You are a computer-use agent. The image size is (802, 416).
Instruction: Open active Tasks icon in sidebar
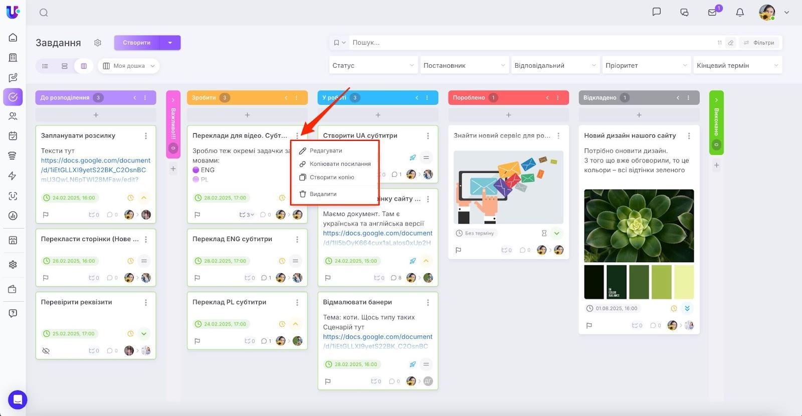(13, 97)
